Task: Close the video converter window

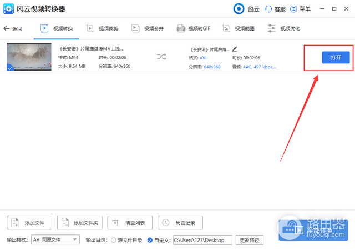Action: coord(346,9)
